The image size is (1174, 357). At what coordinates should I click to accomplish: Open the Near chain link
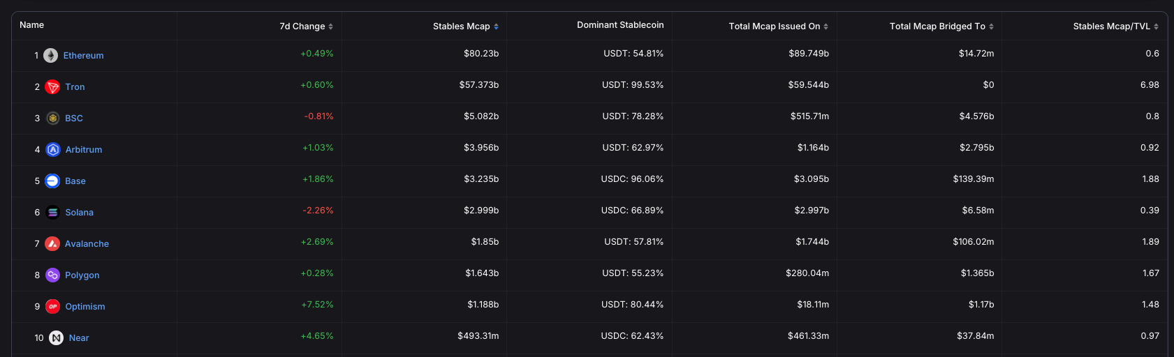pyautogui.click(x=79, y=338)
